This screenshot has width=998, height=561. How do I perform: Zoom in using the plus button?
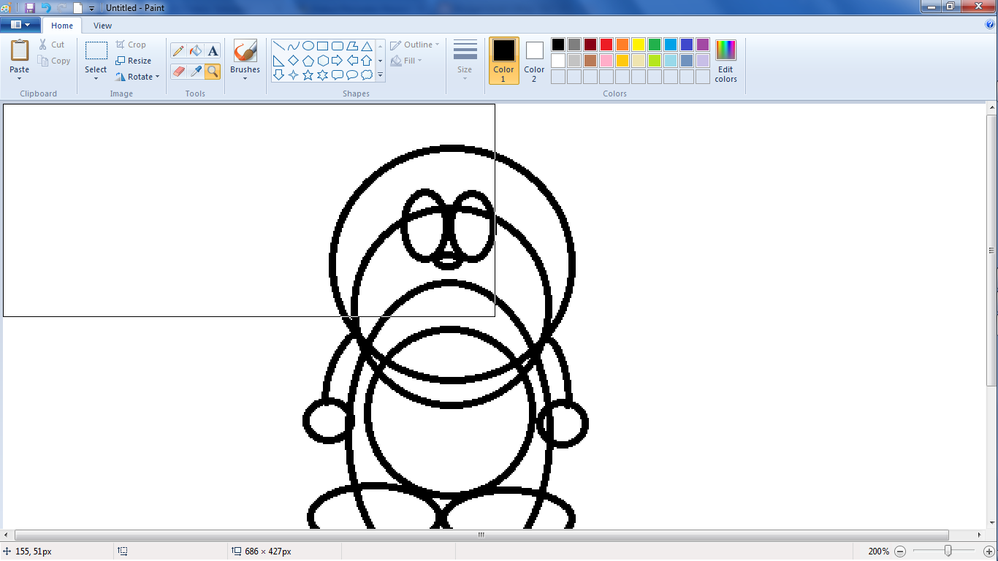pyautogui.click(x=989, y=552)
